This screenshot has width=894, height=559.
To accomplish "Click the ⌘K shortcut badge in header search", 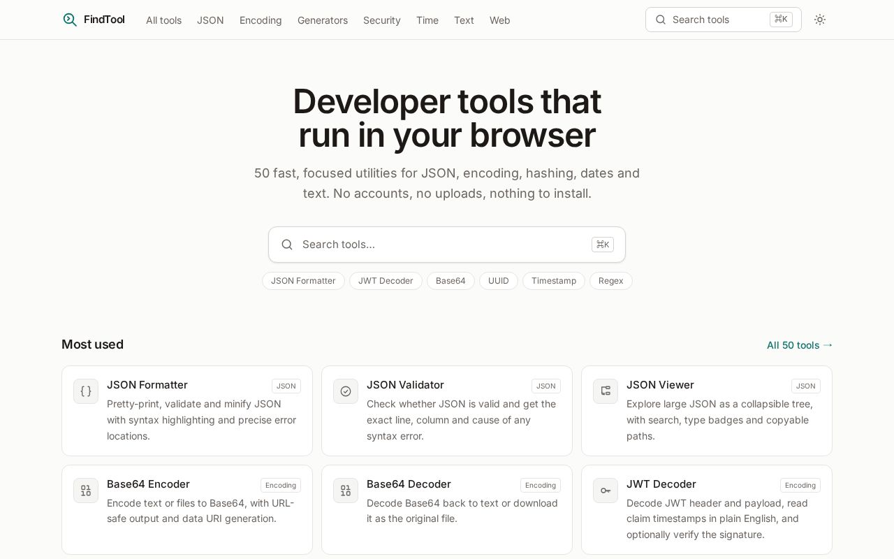I will 781,20.
